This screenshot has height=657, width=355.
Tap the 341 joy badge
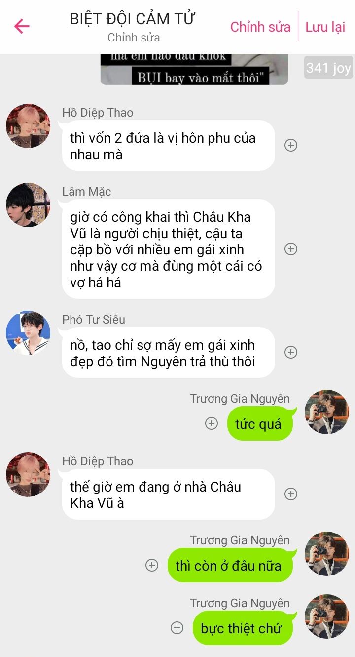click(x=328, y=68)
